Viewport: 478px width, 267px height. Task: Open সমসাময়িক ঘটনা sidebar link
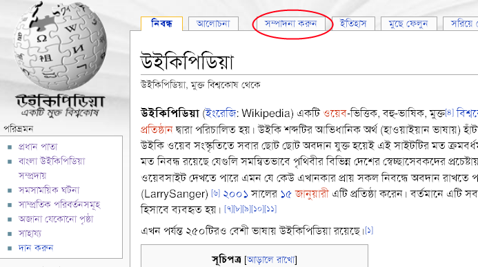tap(49, 190)
